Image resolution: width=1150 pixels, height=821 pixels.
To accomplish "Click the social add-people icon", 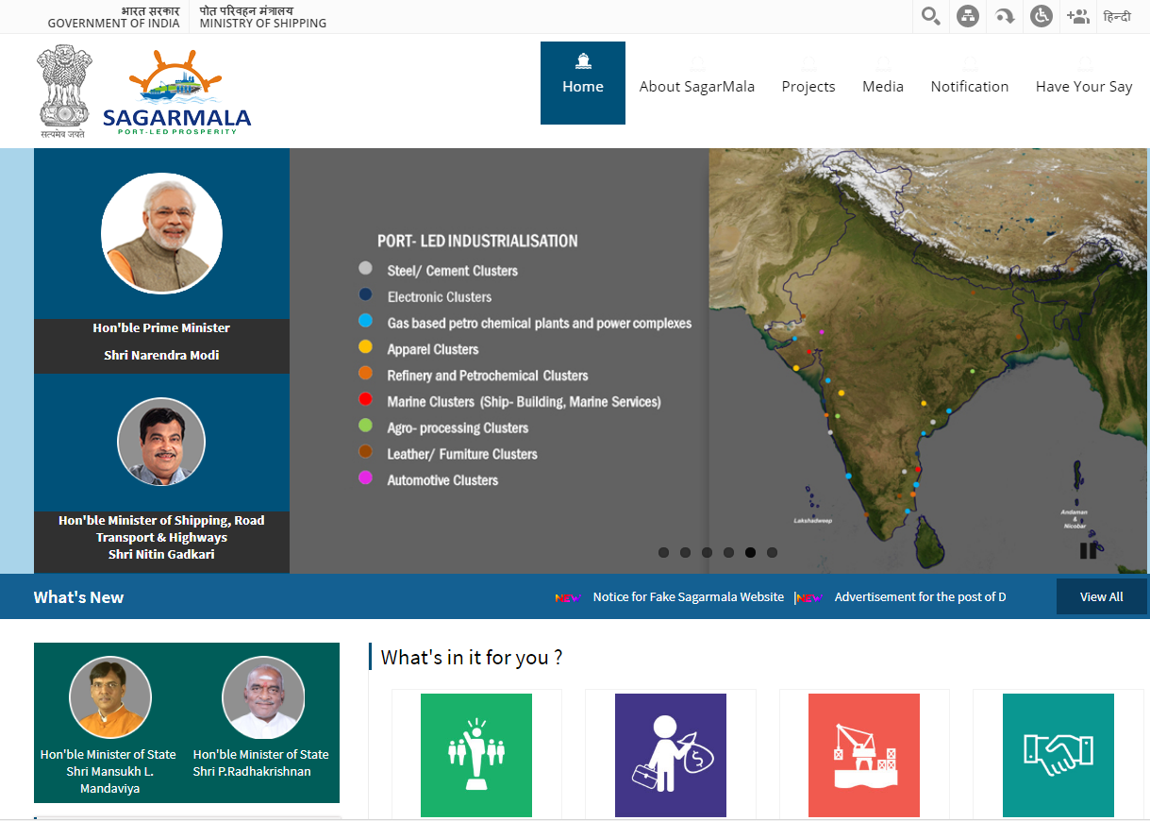I will pyautogui.click(x=1077, y=16).
